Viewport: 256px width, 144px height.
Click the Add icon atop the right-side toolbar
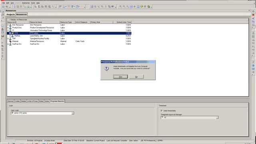253,12
